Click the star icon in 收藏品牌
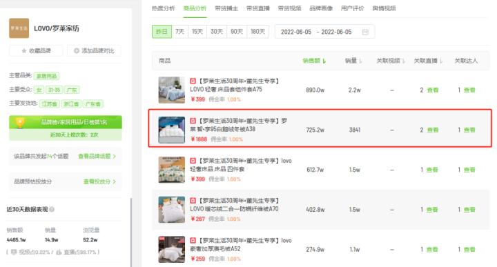Viewport: 497px width, 267px height. click(23, 50)
